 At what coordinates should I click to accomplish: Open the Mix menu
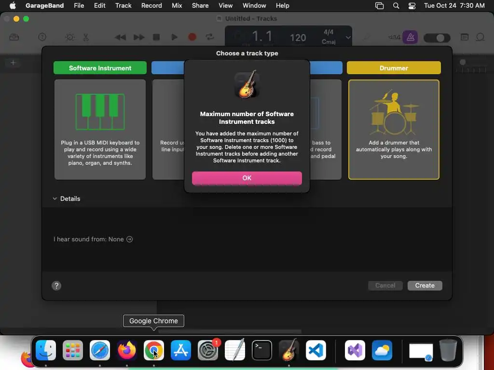(177, 5)
